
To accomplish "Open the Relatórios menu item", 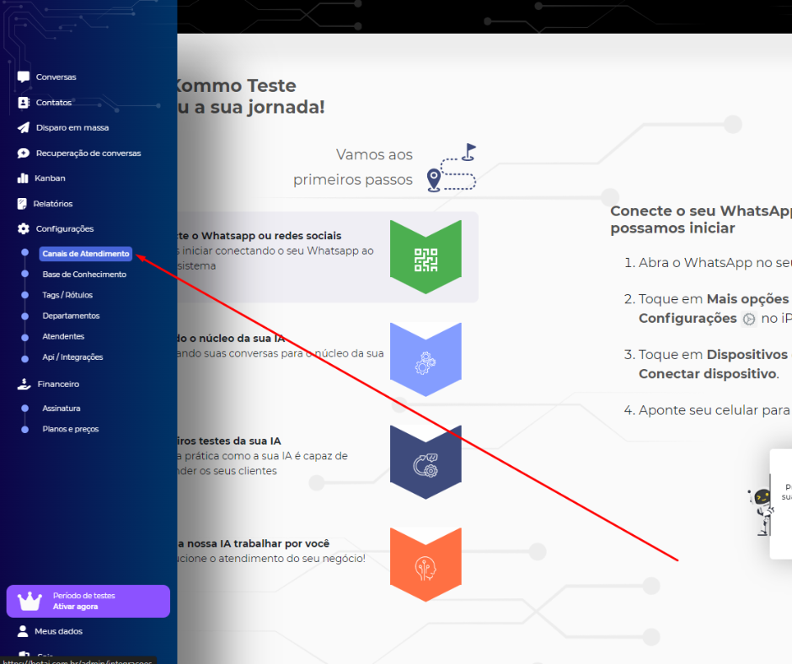I will point(53,204).
